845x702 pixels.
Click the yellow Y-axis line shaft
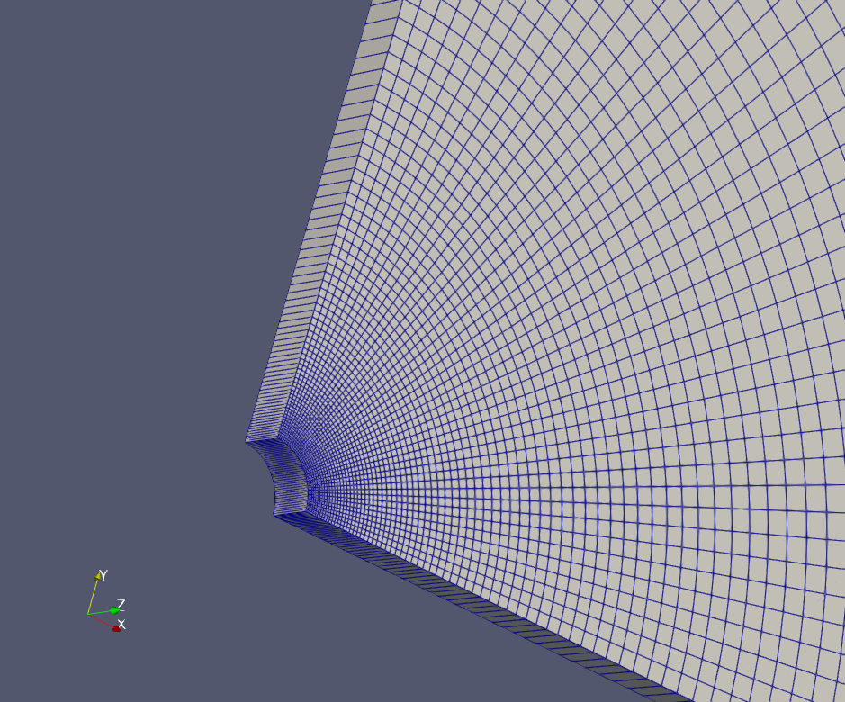click(94, 595)
